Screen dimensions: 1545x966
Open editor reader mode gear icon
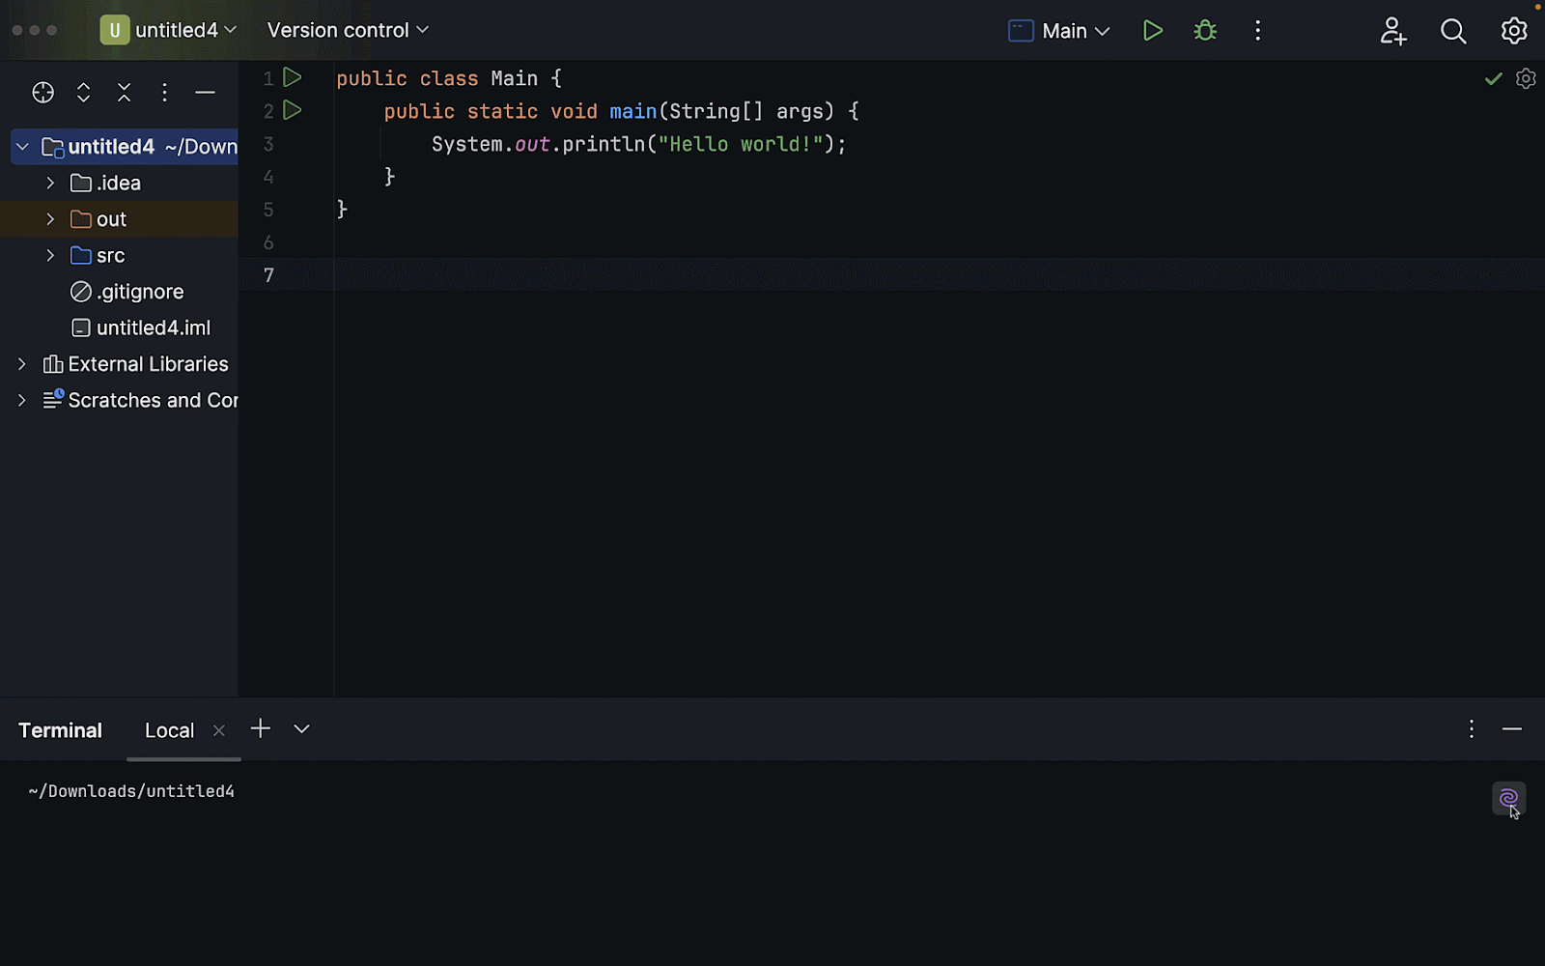point(1526,78)
